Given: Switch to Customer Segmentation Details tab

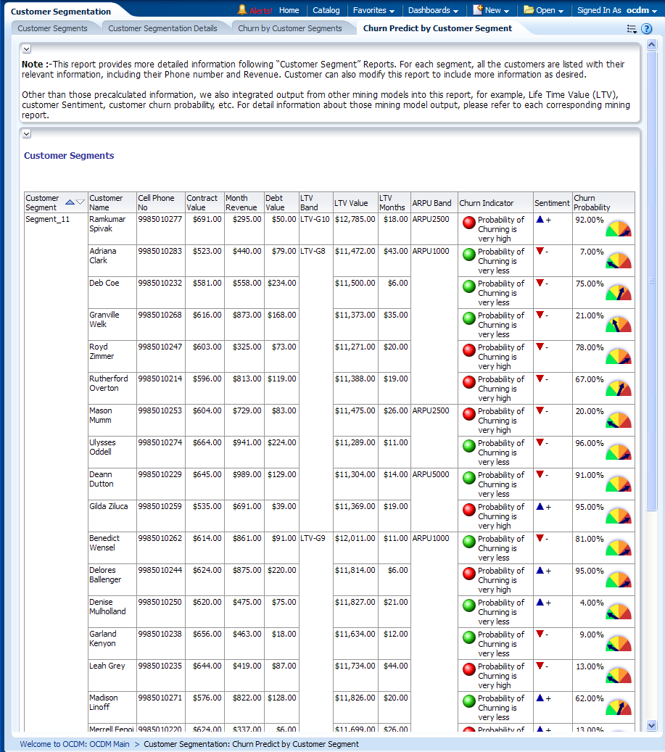Looking at the screenshot, I should tap(162, 28).
